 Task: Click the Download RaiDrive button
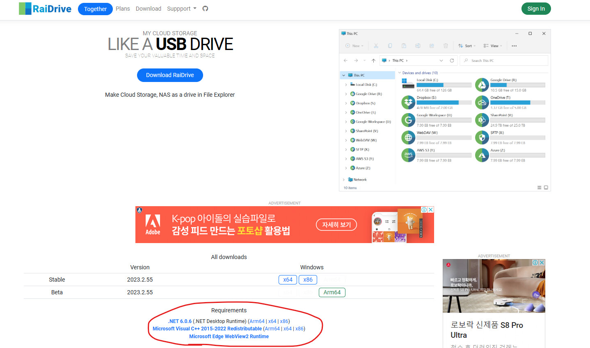[170, 75]
